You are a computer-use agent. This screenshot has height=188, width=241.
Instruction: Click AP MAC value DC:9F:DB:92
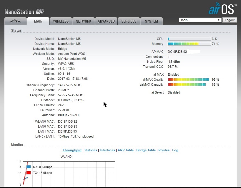177,52
